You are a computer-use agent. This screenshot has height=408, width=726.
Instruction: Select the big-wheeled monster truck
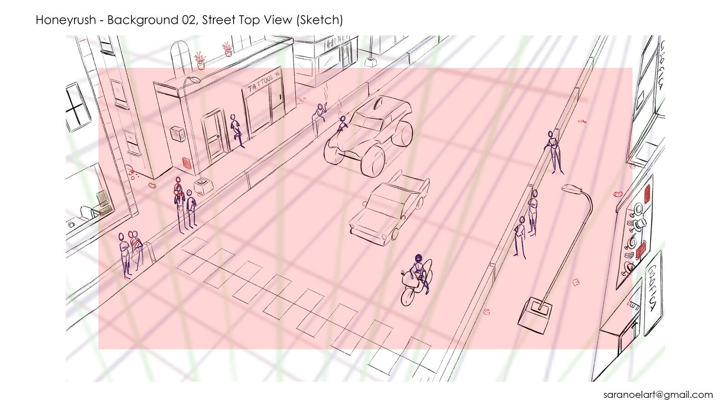369,135
